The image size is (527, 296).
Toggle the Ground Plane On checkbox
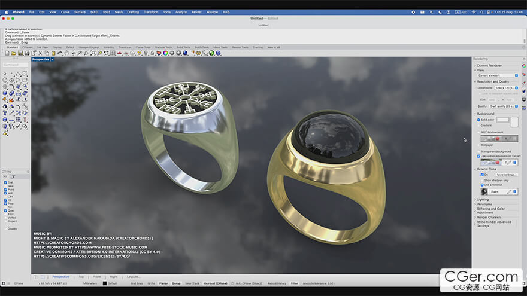click(x=482, y=175)
